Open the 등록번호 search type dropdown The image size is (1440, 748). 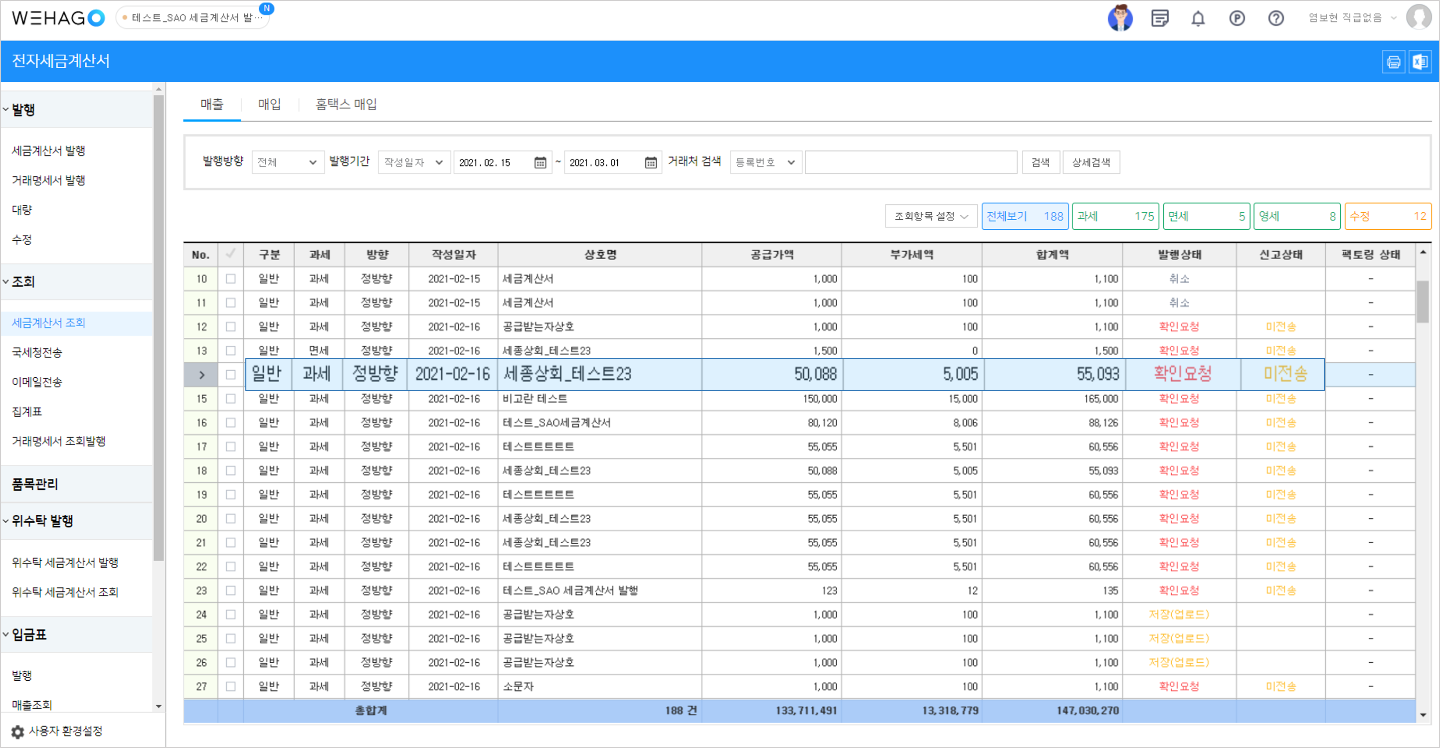765,162
